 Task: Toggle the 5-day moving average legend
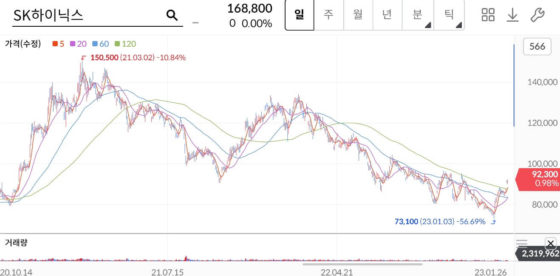(58, 44)
